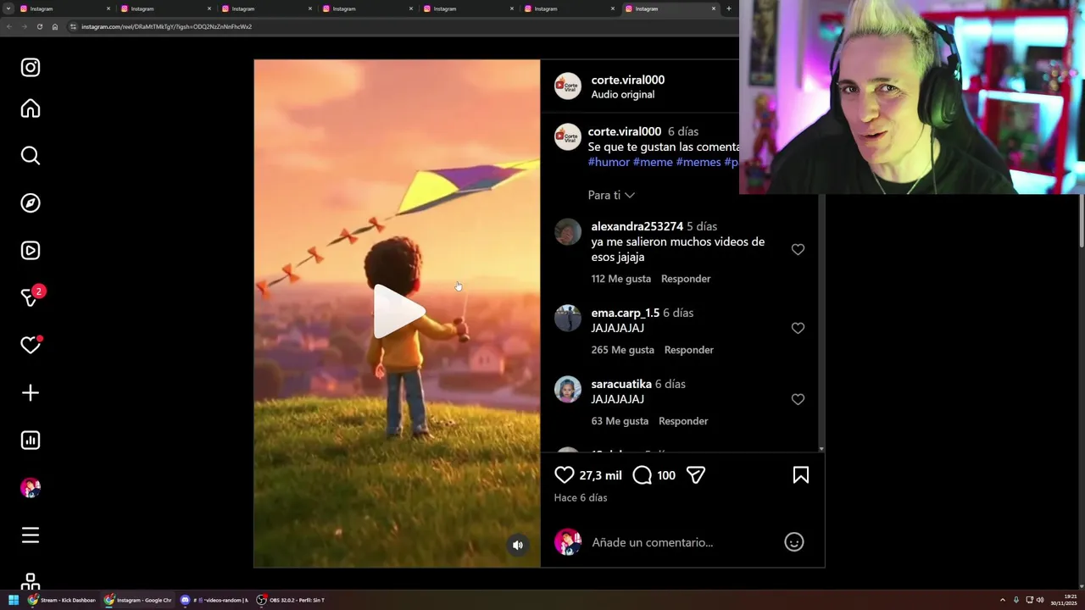The height and width of the screenshot is (610, 1085).
Task: Toggle the reel's audio speaker icon
Action: click(518, 545)
